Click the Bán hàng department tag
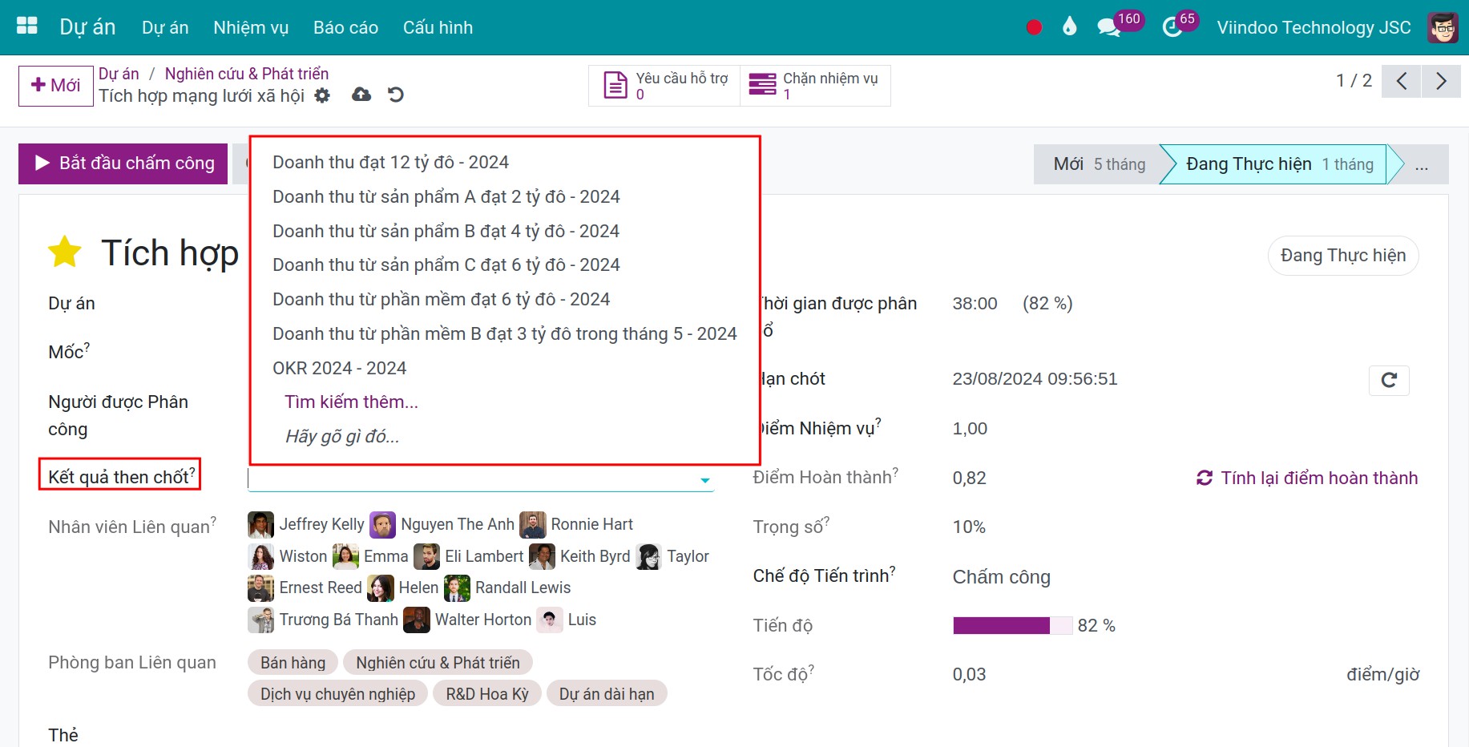This screenshot has width=1469, height=747. pyautogui.click(x=293, y=663)
